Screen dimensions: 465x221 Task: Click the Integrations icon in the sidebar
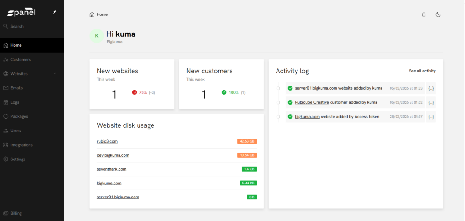point(6,145)
